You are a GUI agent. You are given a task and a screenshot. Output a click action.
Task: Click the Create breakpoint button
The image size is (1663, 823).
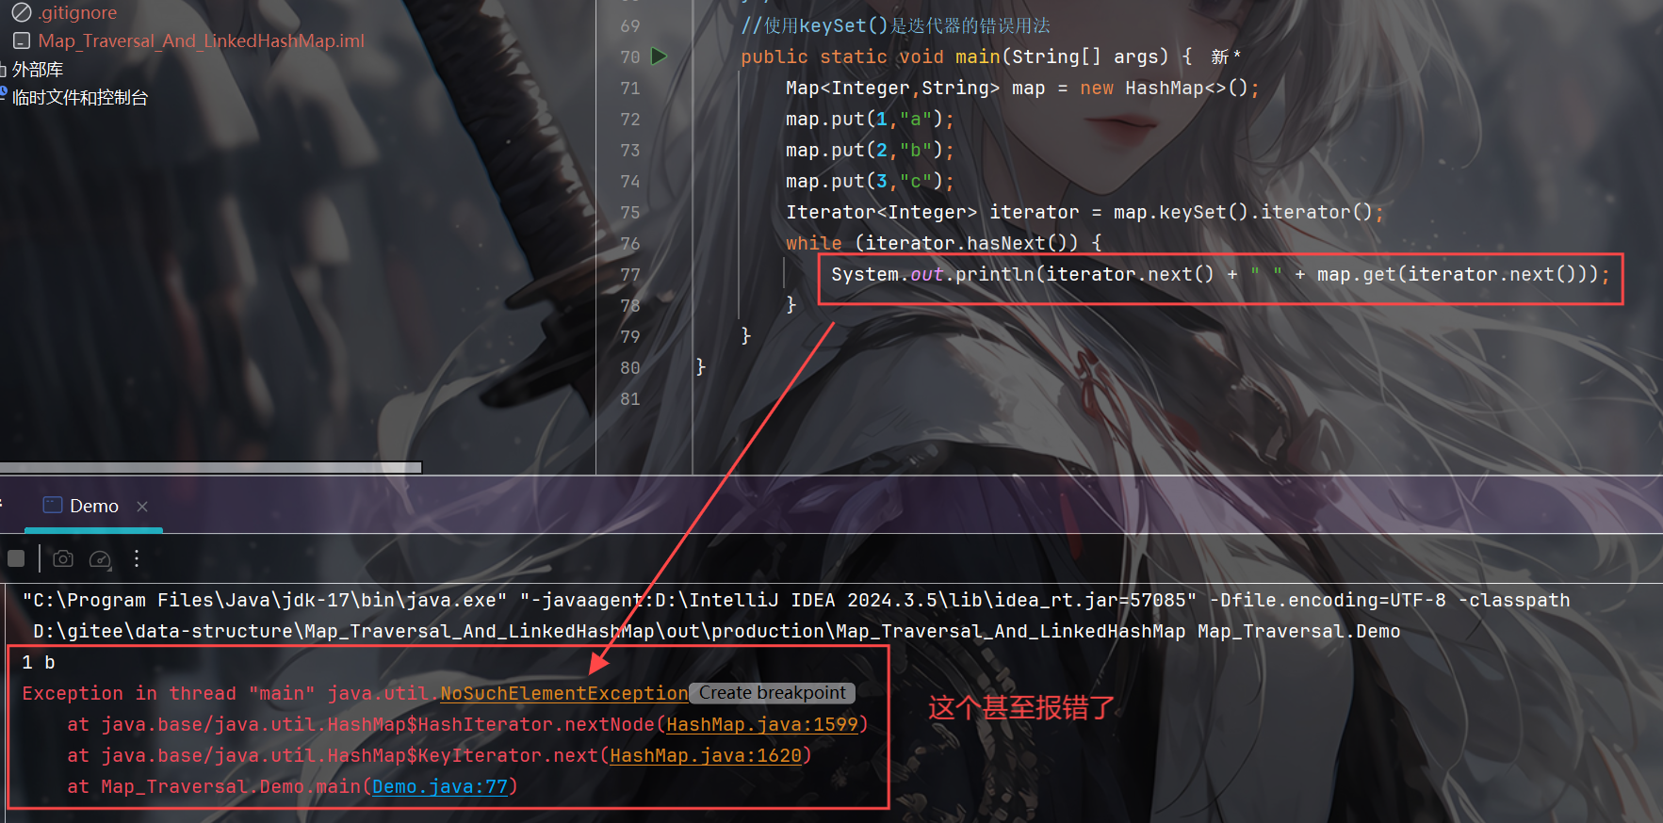(772, 693)
